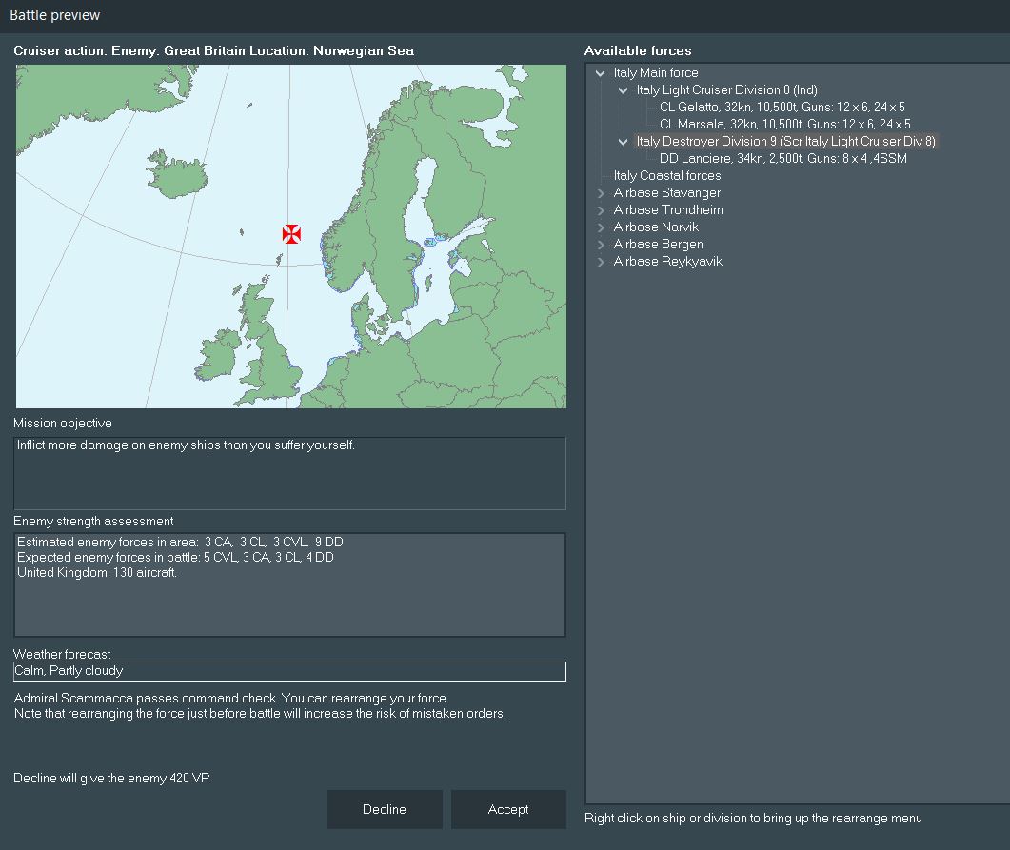This screenshot has width=1010, height=850.
Task: Click 'Estimated enemy forces in area' line
Action: click(180, 543)
